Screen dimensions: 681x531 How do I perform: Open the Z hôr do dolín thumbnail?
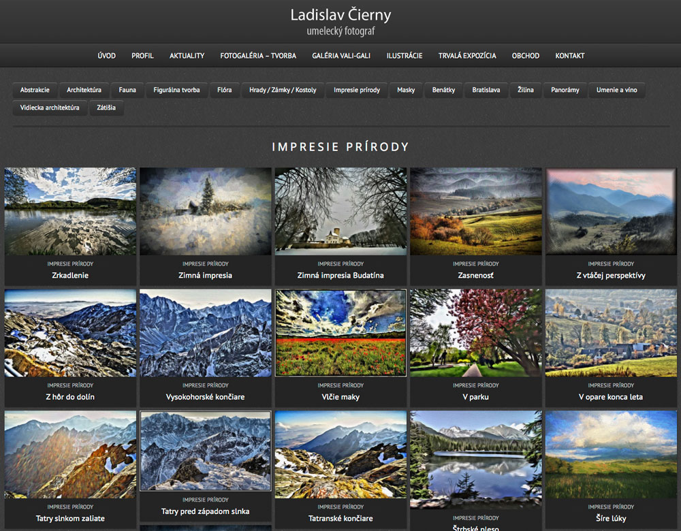coord(70,333)
